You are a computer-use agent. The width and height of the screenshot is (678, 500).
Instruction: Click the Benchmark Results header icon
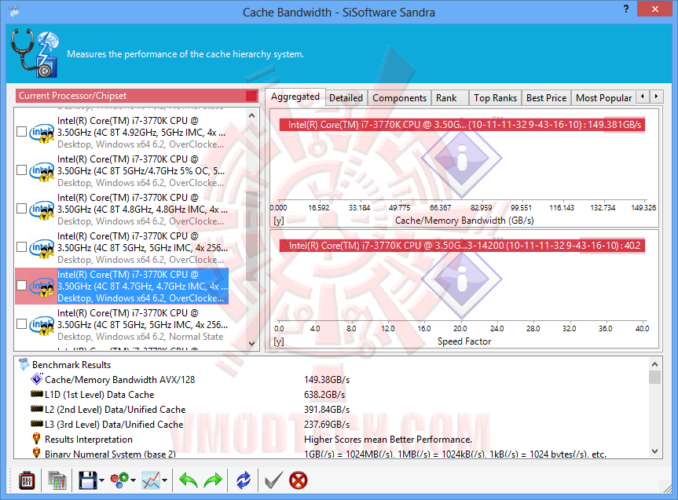point(24,364)
